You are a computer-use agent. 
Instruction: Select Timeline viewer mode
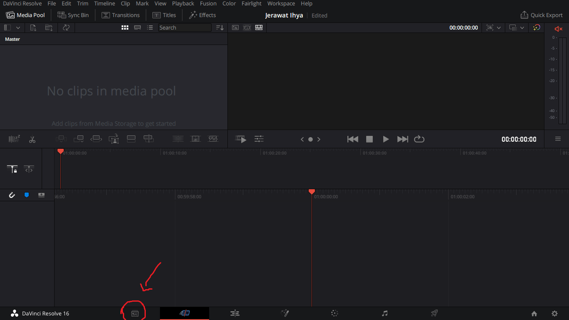(x=259, y=27)
